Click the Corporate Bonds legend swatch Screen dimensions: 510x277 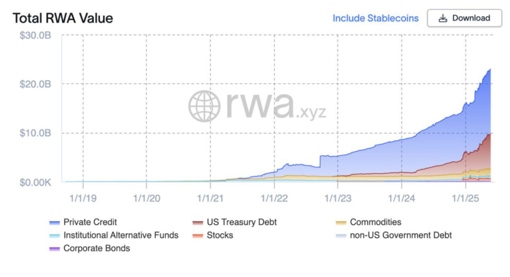pos(54,248)
